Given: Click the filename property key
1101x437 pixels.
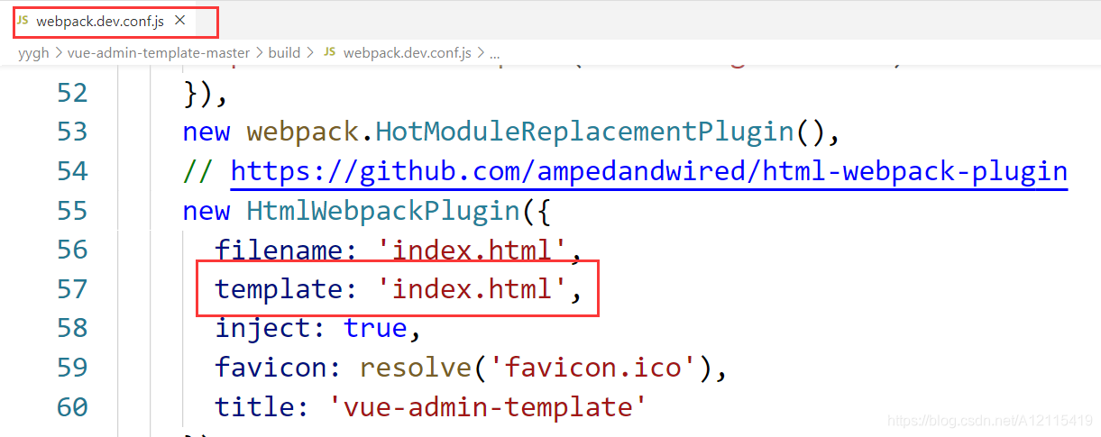Looking at the screenshot, I should [279, 249].
